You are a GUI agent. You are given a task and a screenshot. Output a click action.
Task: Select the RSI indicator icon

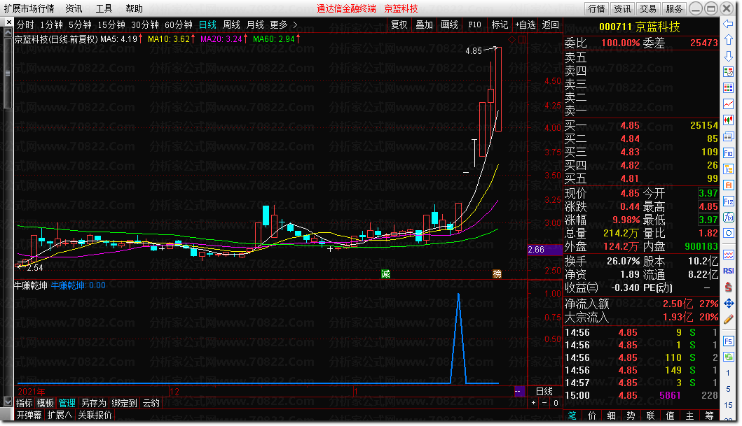point(728,271)
